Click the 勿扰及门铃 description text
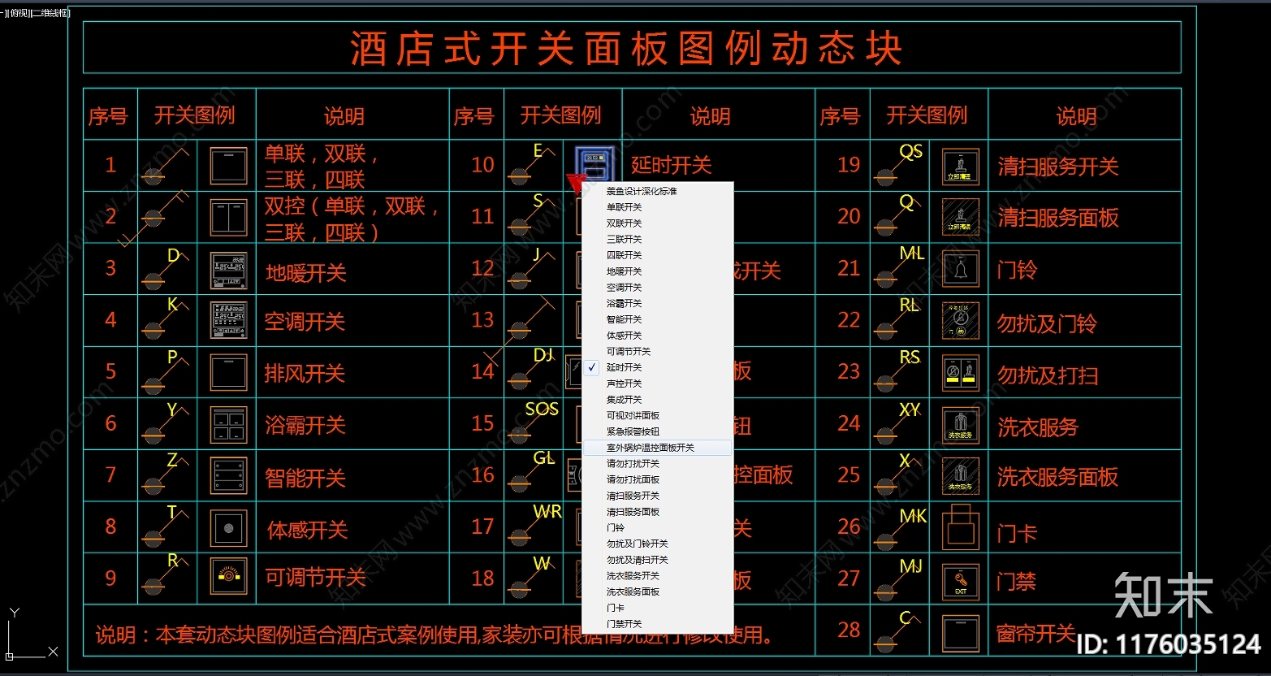 [x=1047, y=323]
